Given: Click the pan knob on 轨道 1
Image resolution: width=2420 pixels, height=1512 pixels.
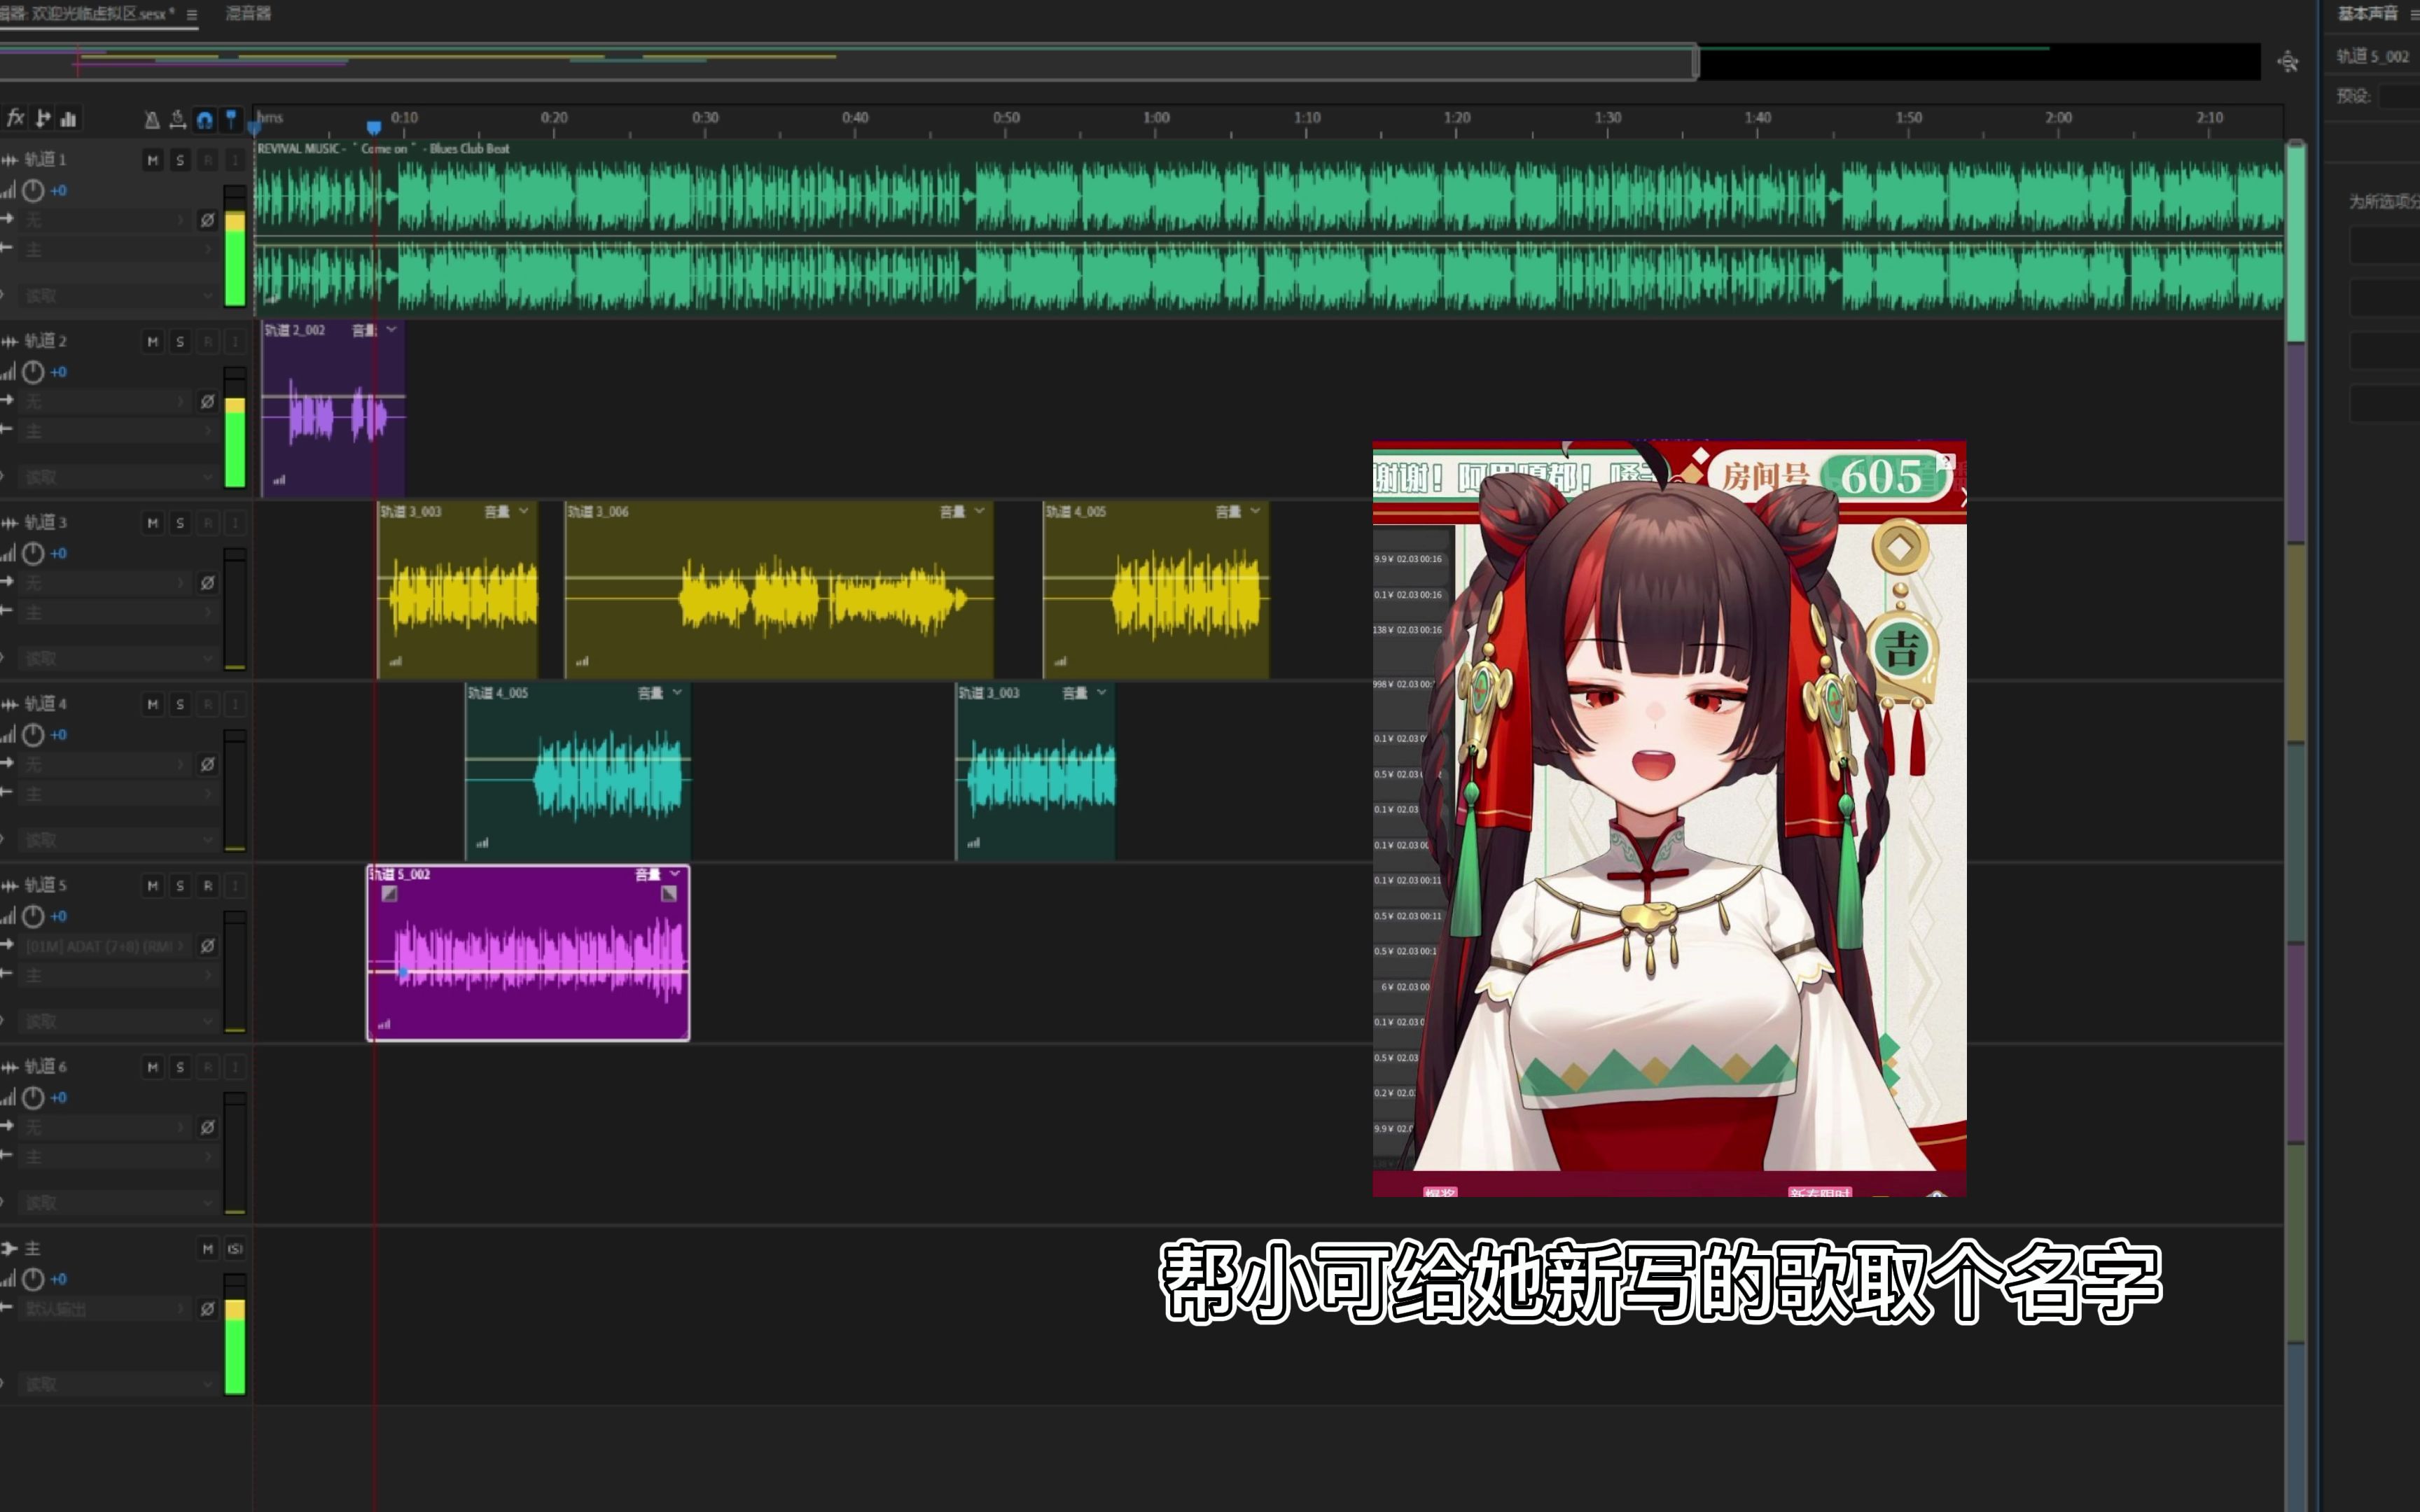Looking at the screenshot, I should [33, 190].
